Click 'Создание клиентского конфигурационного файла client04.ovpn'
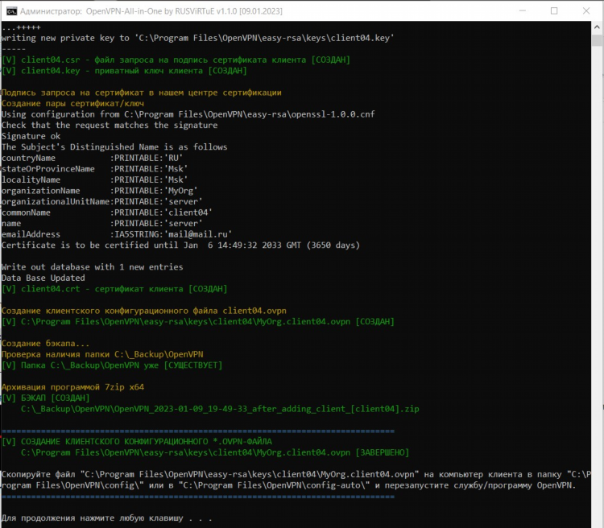 click(144, 311)
